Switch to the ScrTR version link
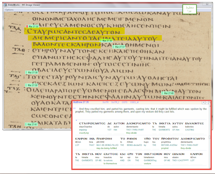The width and height of the screenshot is (215, 174). 105,102
